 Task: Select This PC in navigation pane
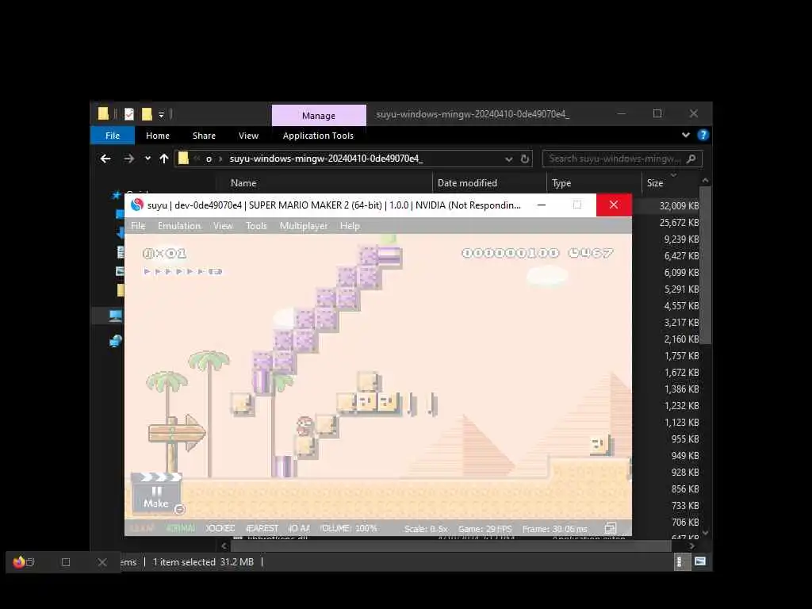pyautogui.click(x=115, y=316)
